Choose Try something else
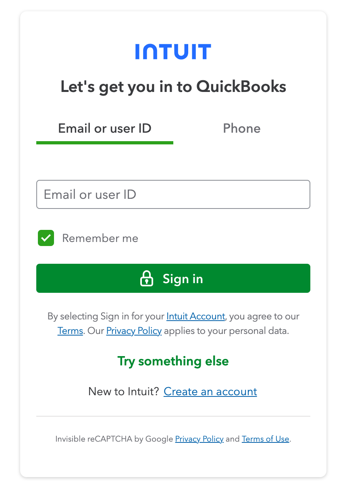The width and height of the screenshot is (345, 488). tap(173, 361)
